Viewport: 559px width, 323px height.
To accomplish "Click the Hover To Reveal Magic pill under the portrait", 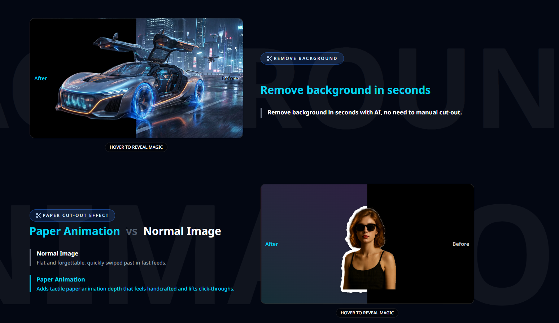I will point(367,313).
